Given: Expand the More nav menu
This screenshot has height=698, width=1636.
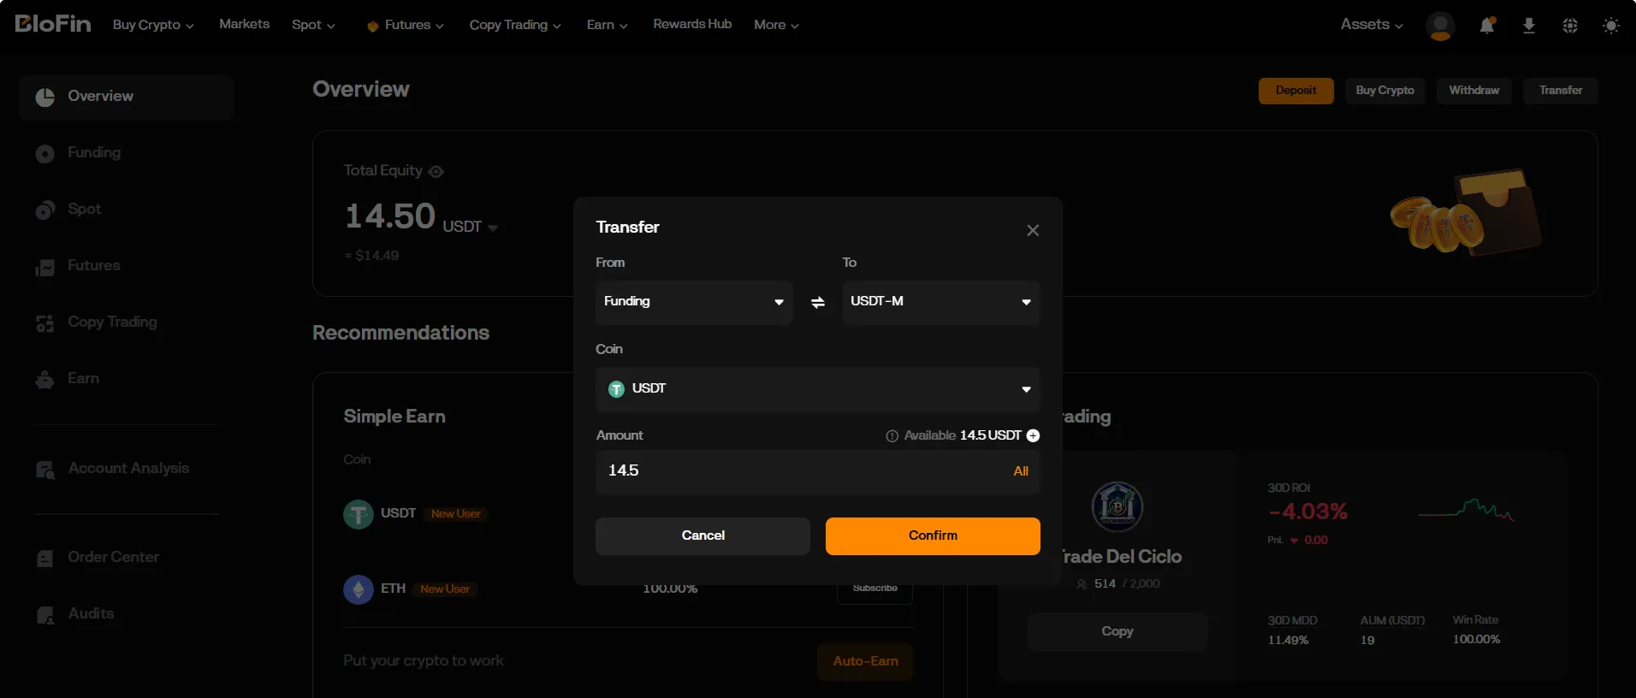Looking at the screenshot, I should click(776, 25).
